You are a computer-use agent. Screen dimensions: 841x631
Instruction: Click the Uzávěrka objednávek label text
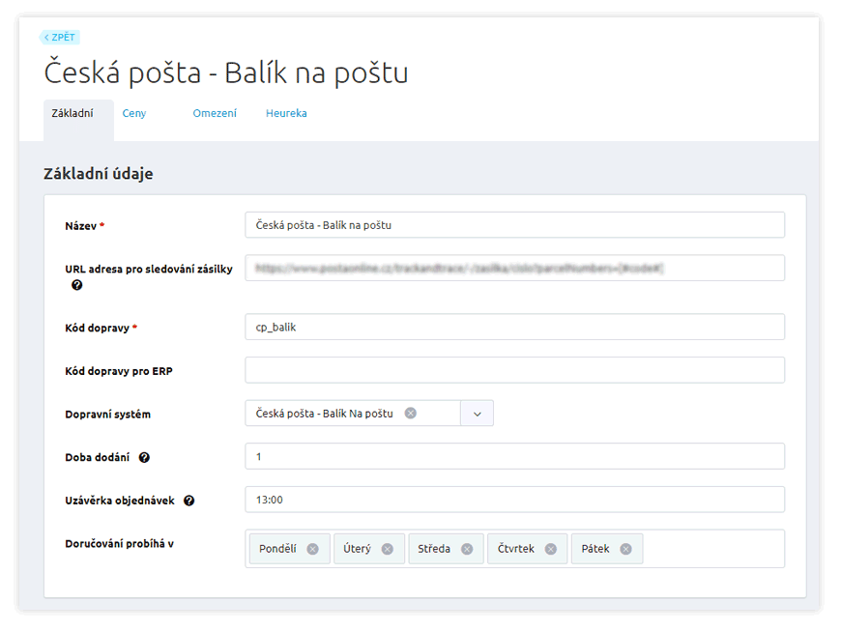(x=120, y=501)
